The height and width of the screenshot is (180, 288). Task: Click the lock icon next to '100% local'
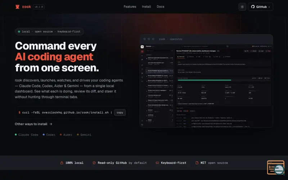point(62,163)
